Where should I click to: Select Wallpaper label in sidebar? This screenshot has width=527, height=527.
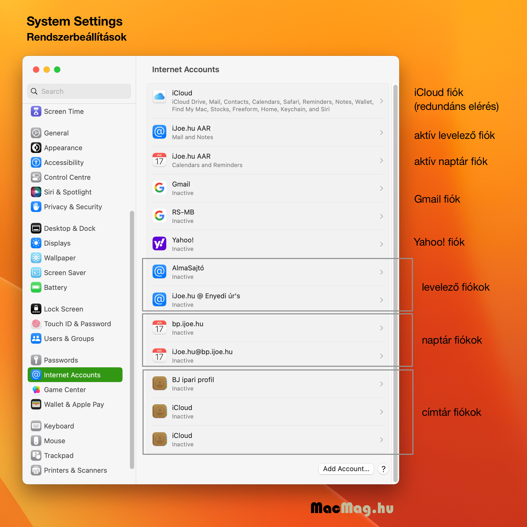(60, 258)
